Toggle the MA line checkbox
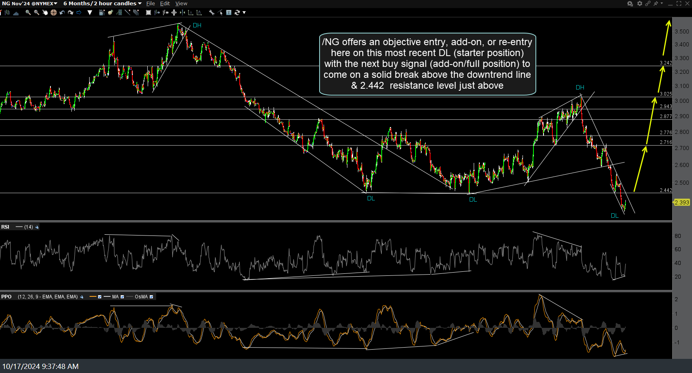The height and width of the screenshot is (373, 692). [122, 297]
